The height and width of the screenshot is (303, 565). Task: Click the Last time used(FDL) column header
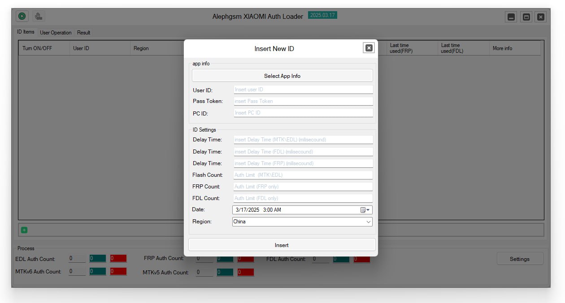463,48
